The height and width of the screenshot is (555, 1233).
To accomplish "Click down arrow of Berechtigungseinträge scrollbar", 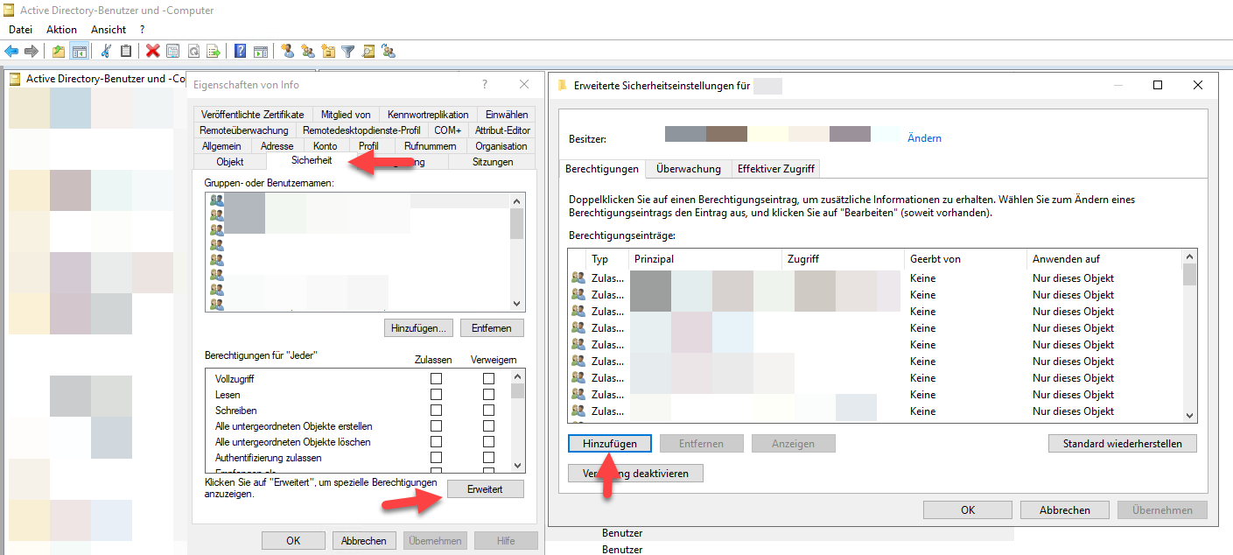I will (1189, 416).
